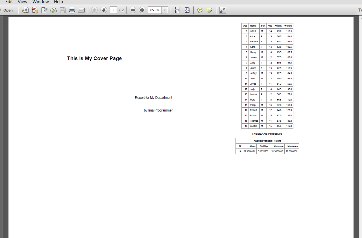Open the View menu

click(x=23, y=2)
